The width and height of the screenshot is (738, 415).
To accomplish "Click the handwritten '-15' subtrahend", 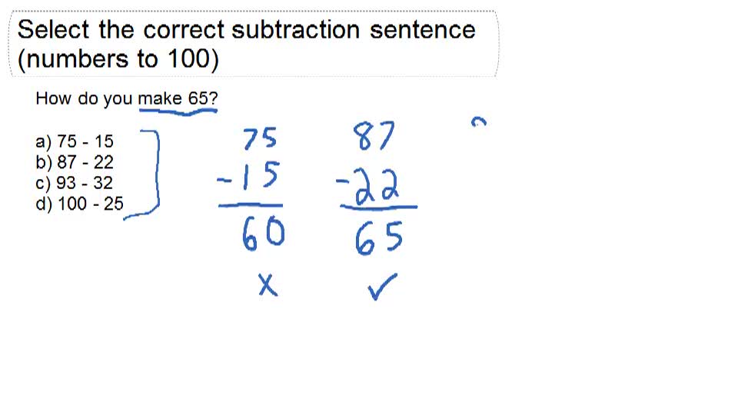I will click(248, 177).
